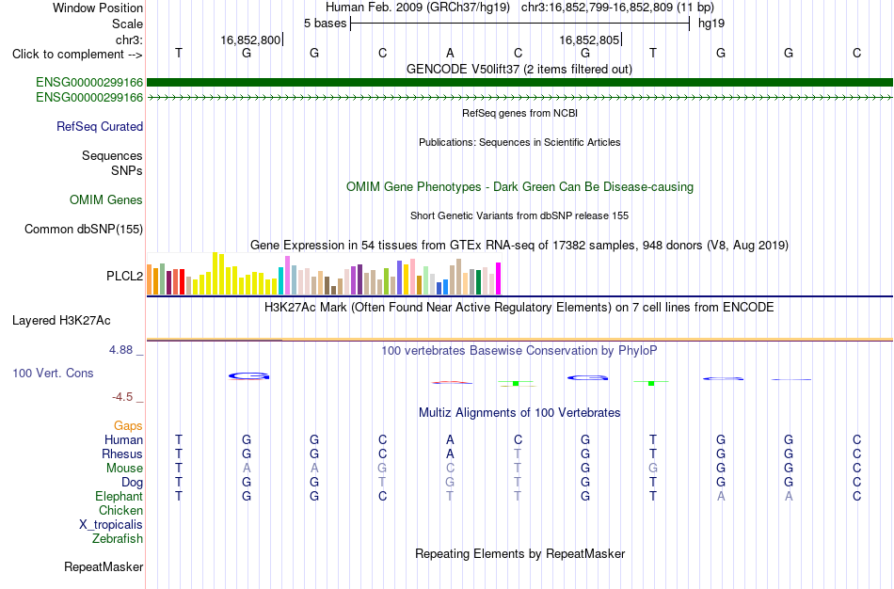The width and height of the screenshot is (894, 589).
Task: Select the Mouse species label
Action: tap(124, 469)
